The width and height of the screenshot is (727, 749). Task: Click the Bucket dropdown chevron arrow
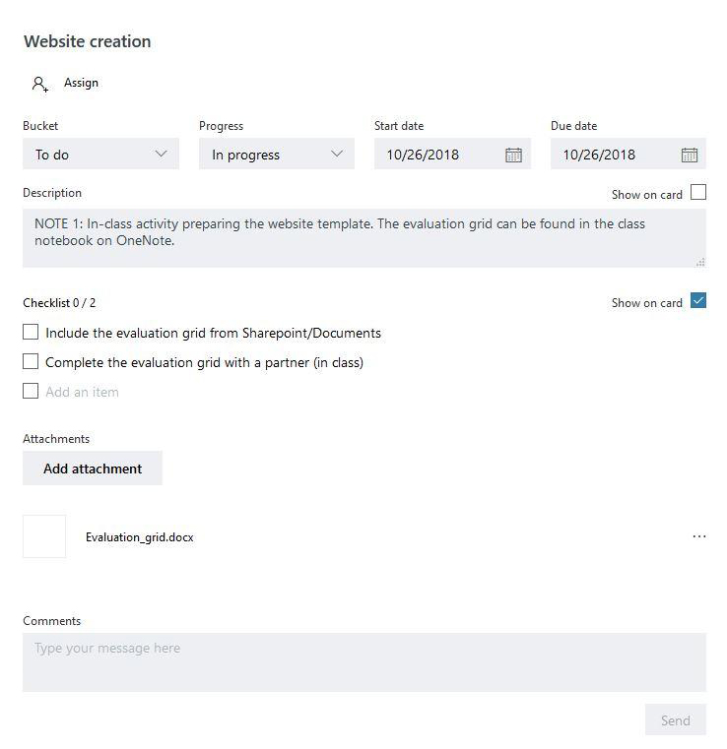(162, 154)
